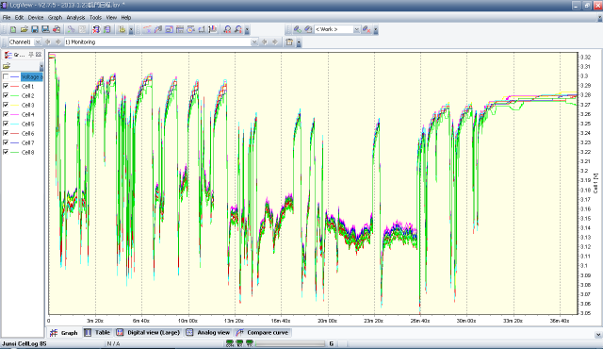Switch to the Table tab
603x349 pixels.
click(x=98, y=332)
